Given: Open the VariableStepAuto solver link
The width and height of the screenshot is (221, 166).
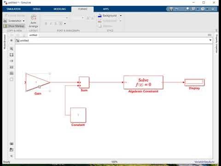Looking at the screenshot, I should coord(204,162).
